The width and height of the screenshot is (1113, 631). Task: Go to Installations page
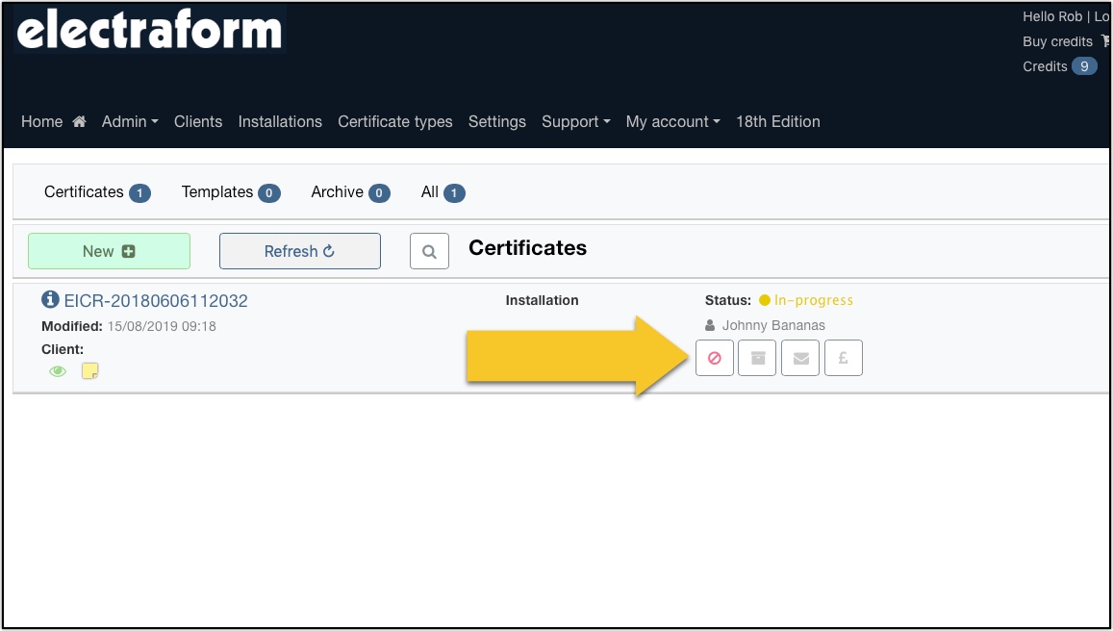coord(280,121)
